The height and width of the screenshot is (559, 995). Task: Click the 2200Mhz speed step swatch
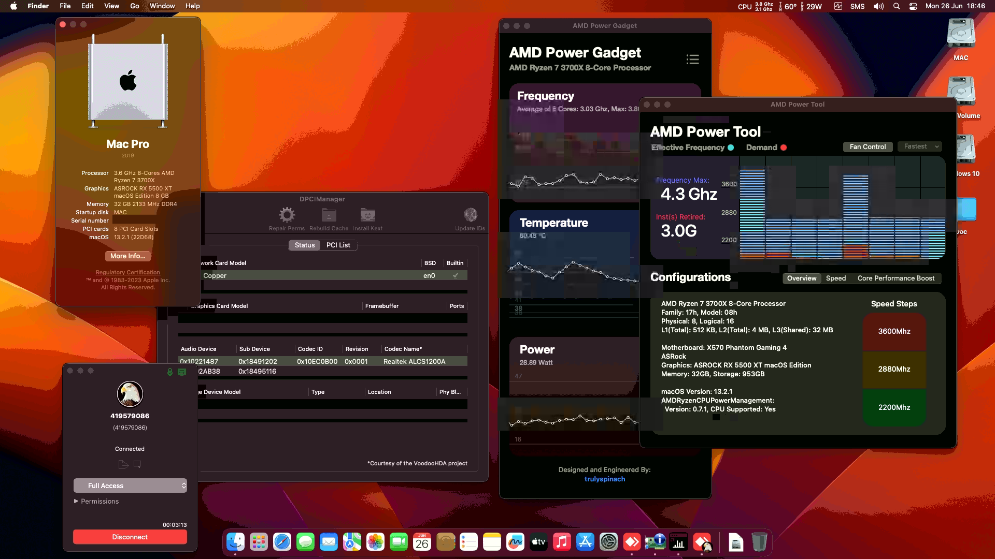click(894, 407)
